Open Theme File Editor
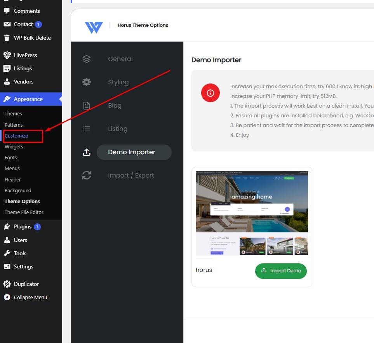374x343 pixels. 24,212
